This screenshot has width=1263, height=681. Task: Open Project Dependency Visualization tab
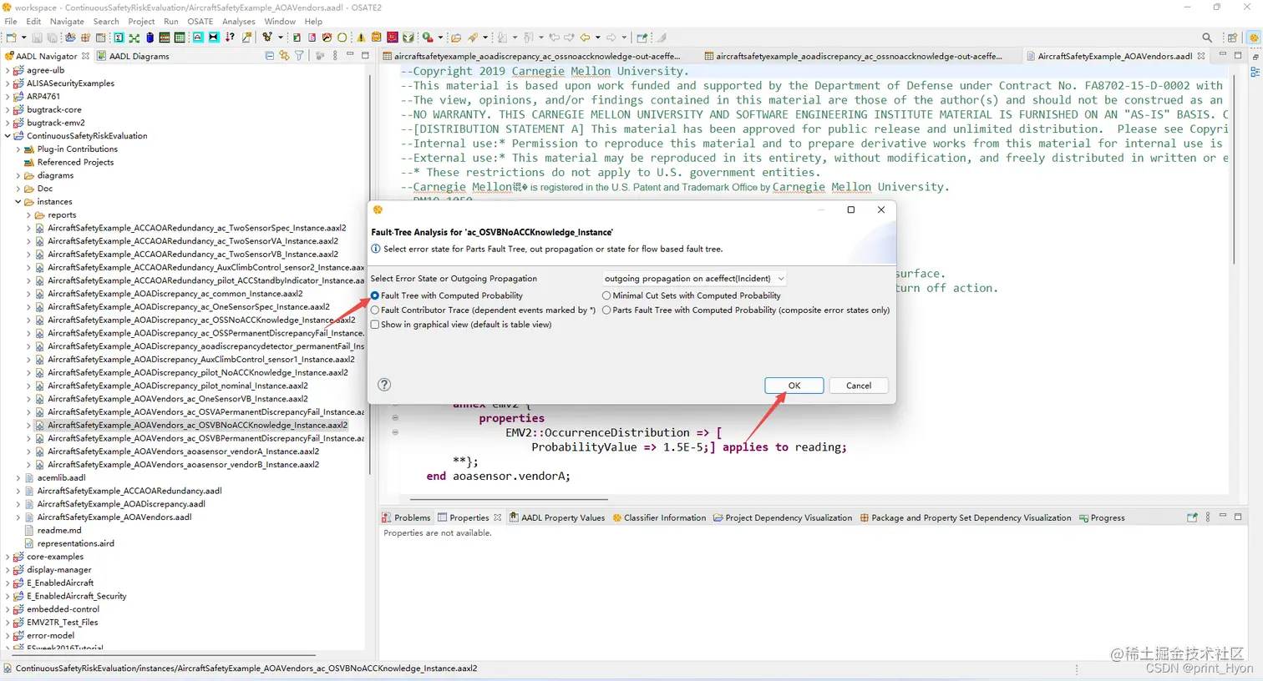coord(783,517)
